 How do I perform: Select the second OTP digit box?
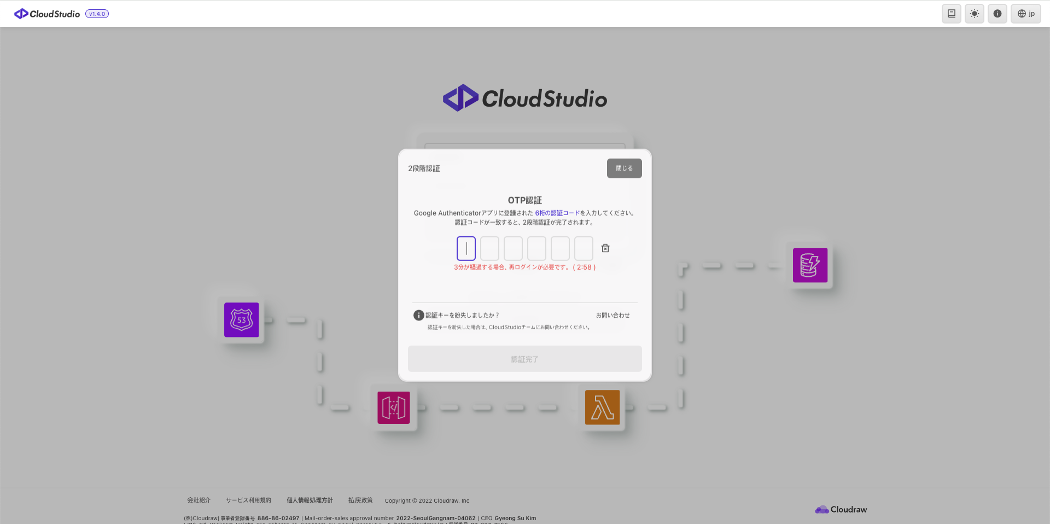tap(489, 248)
